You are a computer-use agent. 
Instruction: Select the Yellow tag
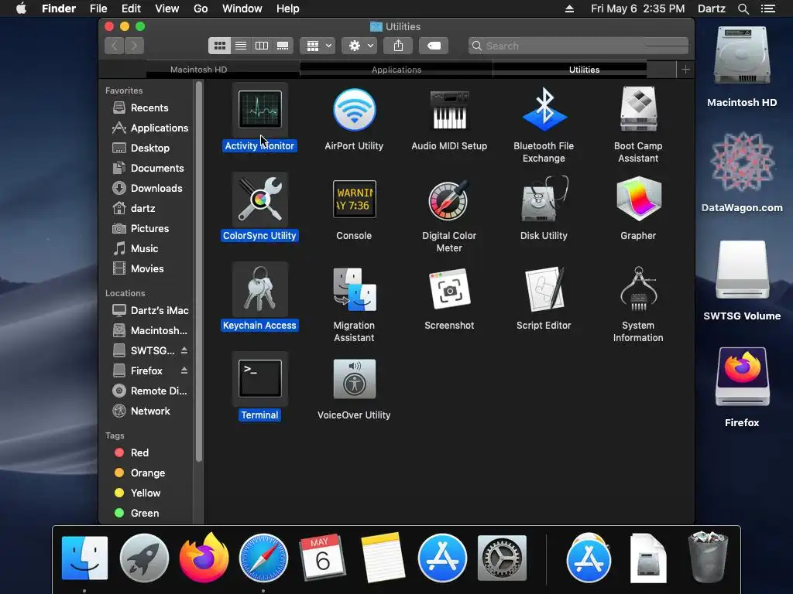coord(146,493)
